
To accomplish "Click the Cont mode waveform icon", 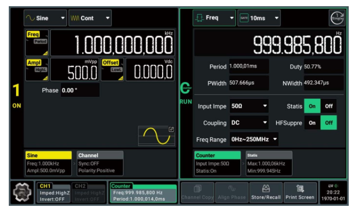I will (x=75, y=18).
